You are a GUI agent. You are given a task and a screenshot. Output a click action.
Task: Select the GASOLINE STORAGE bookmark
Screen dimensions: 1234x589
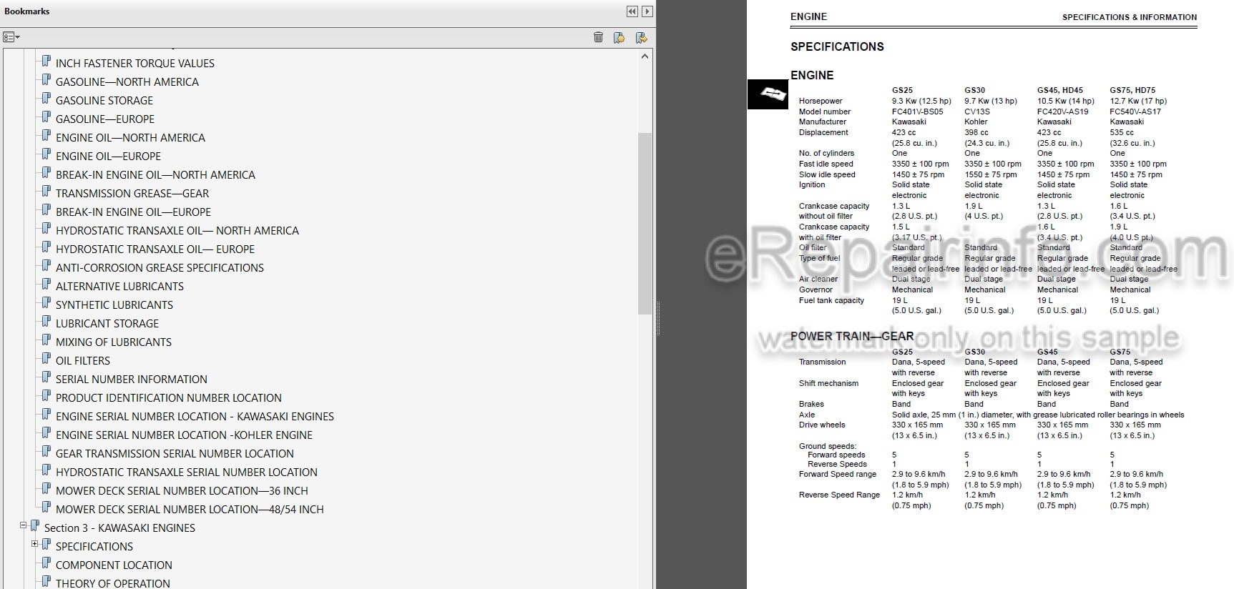(104, 101)
